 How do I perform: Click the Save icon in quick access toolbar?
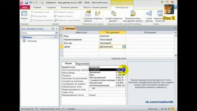tap(26, 2)
